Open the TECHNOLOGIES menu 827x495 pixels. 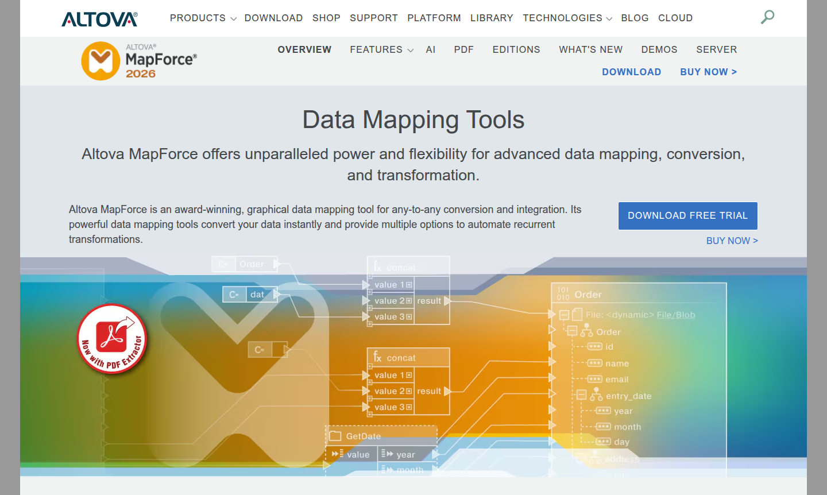[x=563, y=18]
